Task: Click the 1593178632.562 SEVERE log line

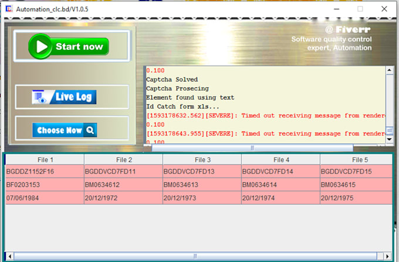Action: tap(266, 115)
